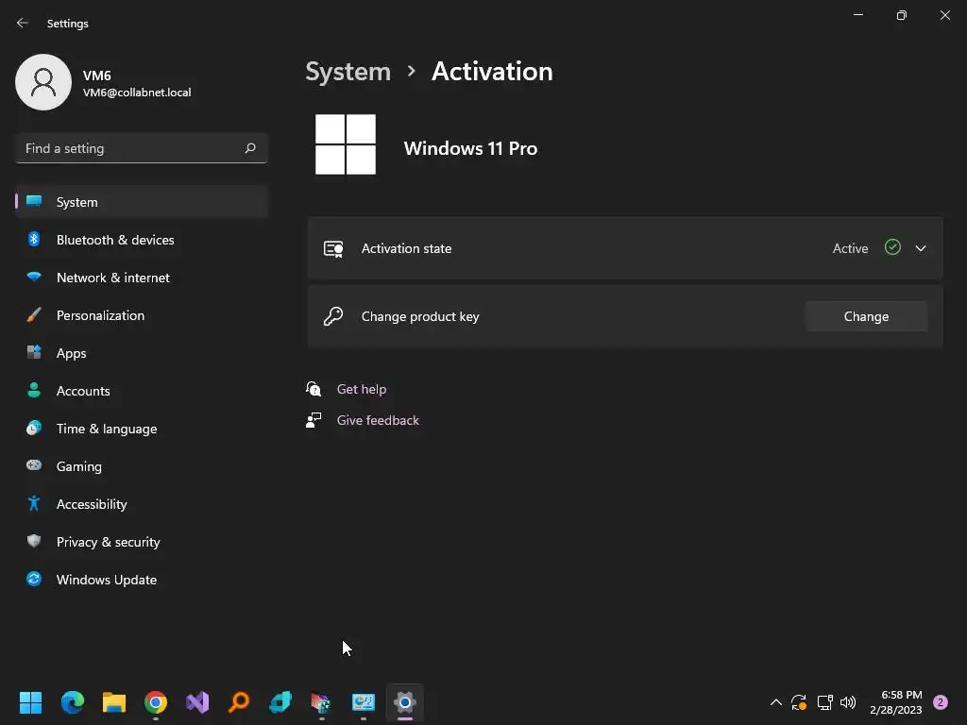Click the product key icon
Screen dimensions: 967x725
point(333,316)
